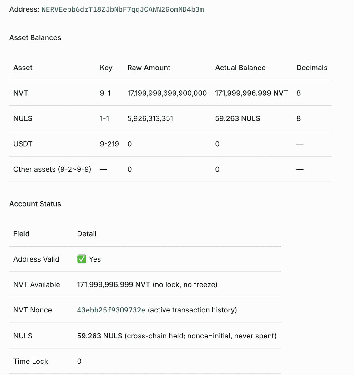Screen dimensions: 354x375
Task: Click the Time Lock field label
Action: click(31, 361)
